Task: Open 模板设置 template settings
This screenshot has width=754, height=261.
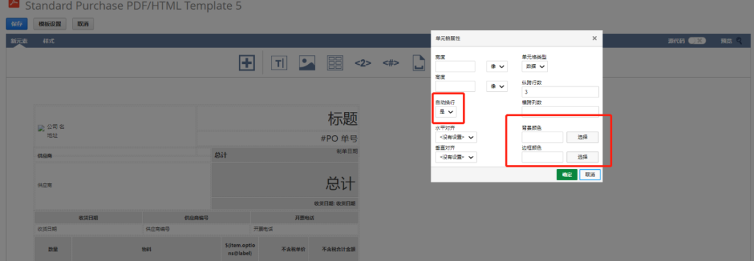Action: (x=50, y=24)
